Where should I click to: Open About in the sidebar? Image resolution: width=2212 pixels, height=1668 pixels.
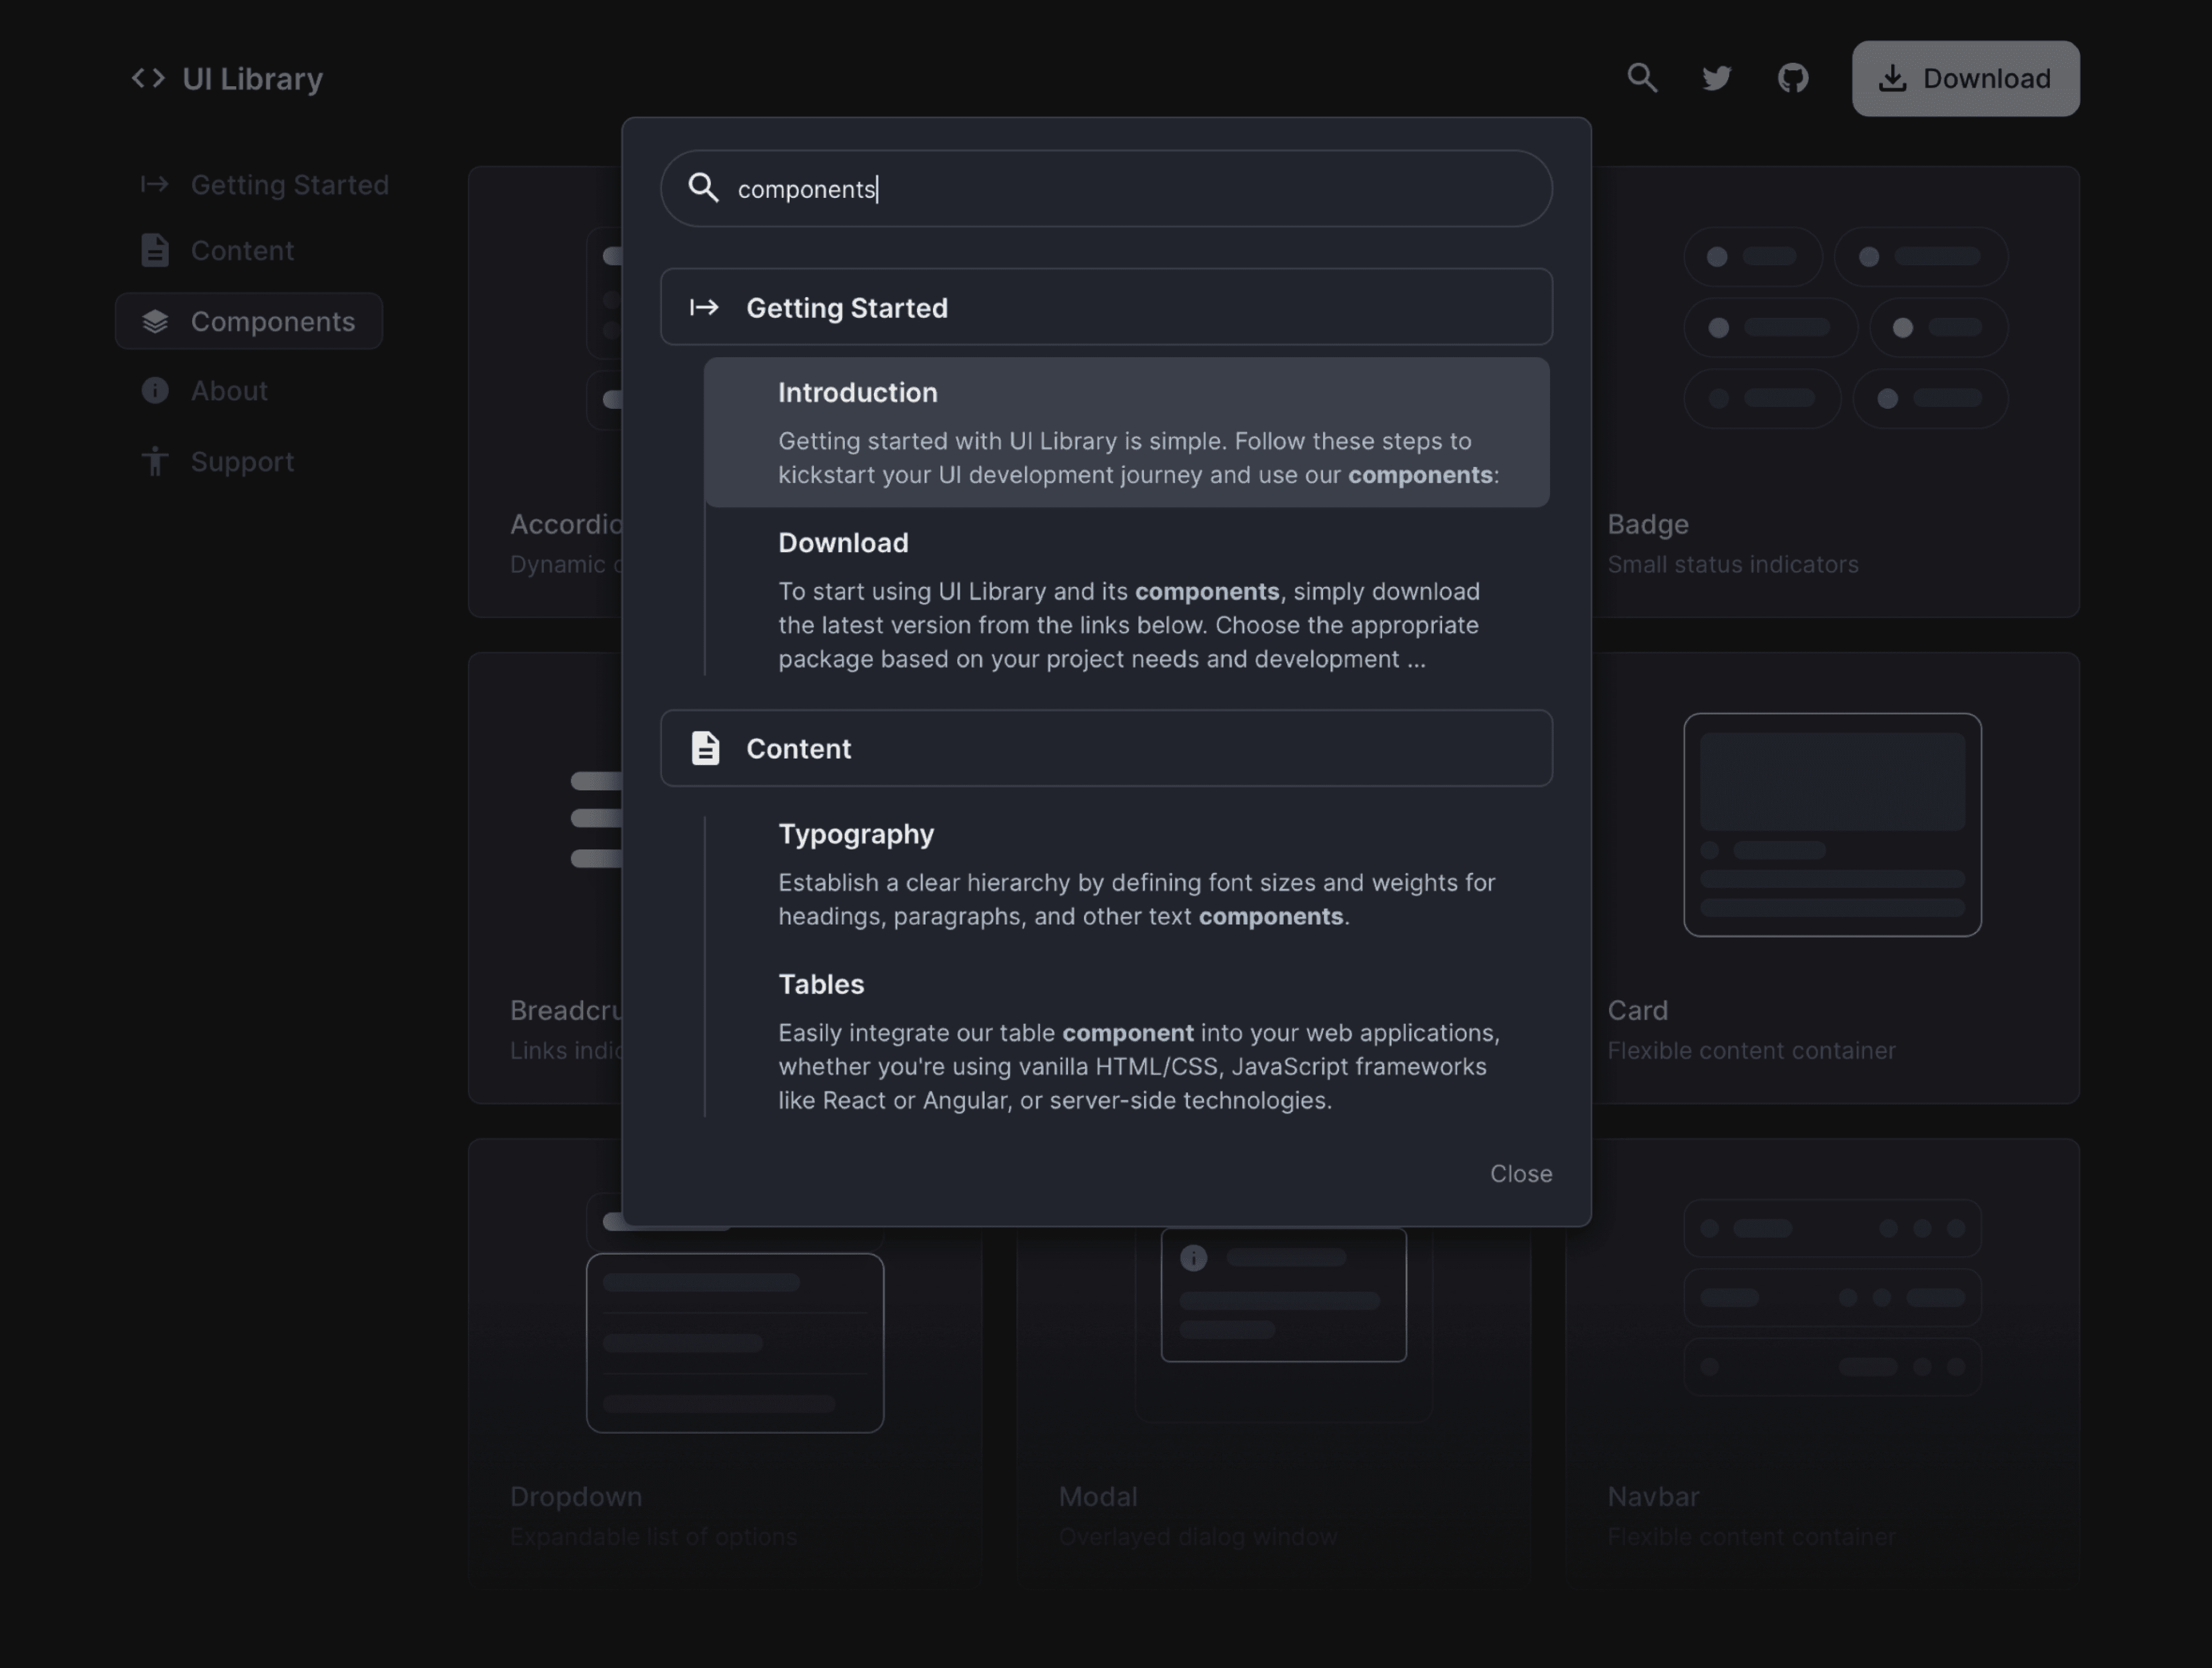205,390
